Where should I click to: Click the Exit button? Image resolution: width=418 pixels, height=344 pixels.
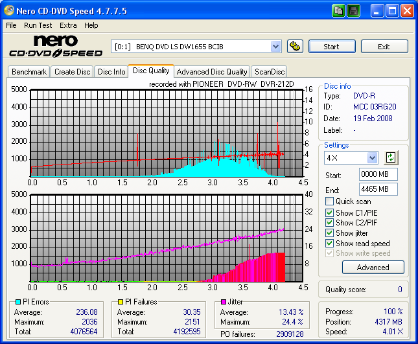(x=384, y=47)
